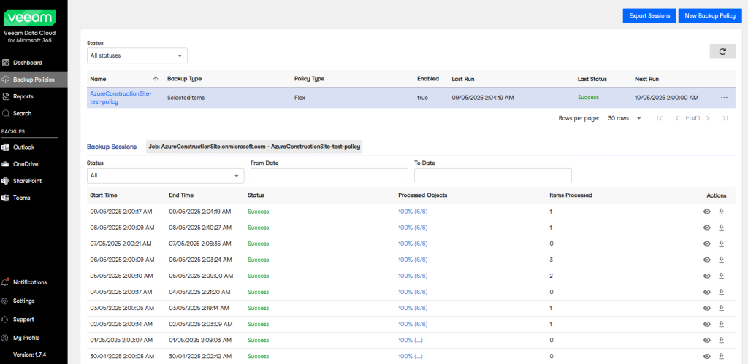The image size is (748, 364).
Task: Open 100% (6/6) link for 06/05/2025 session
Action: [x=413, y=260]
